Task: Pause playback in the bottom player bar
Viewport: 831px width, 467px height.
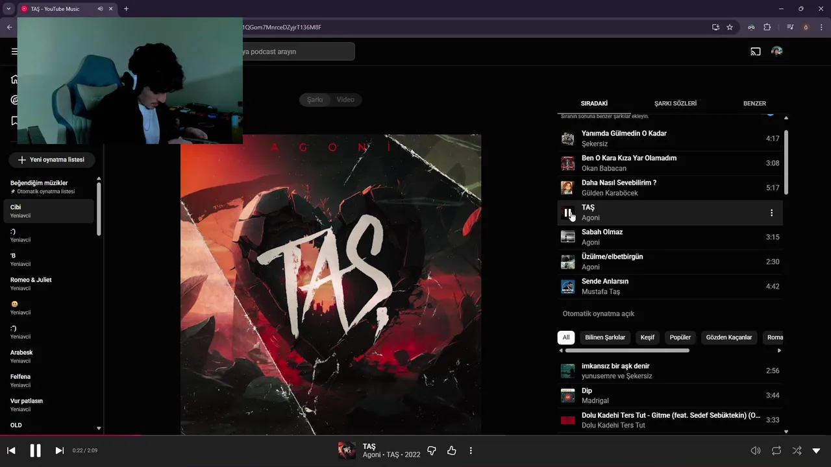Action: pos(36,450)
